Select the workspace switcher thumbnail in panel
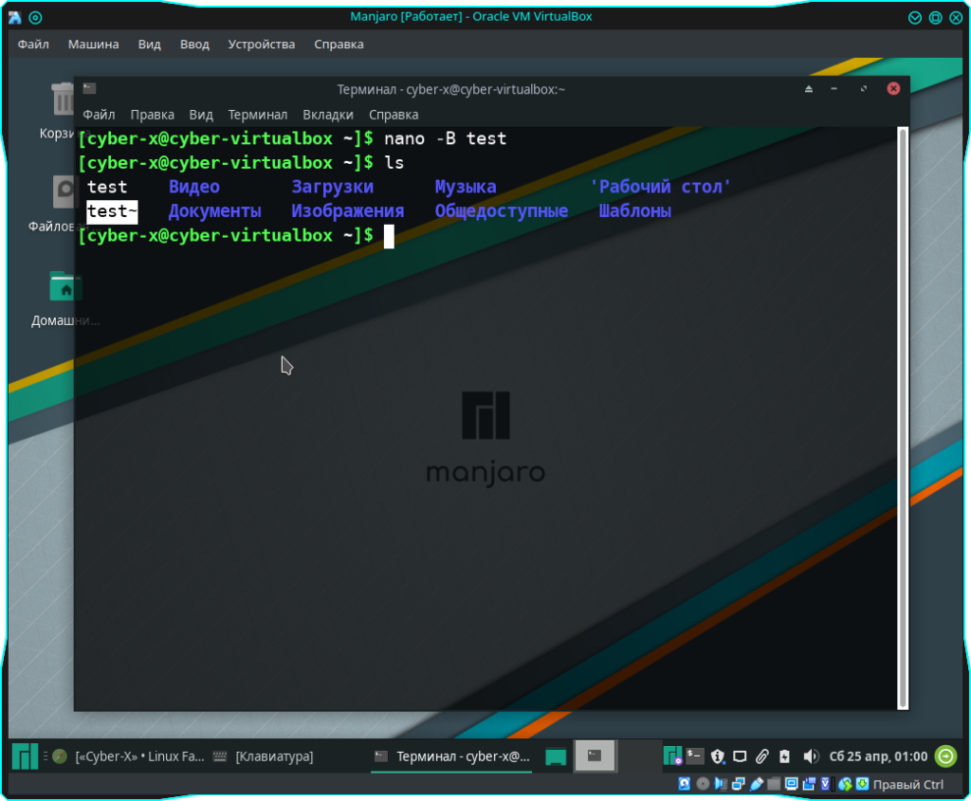971x801 pixels. click(x=595, y=756)
